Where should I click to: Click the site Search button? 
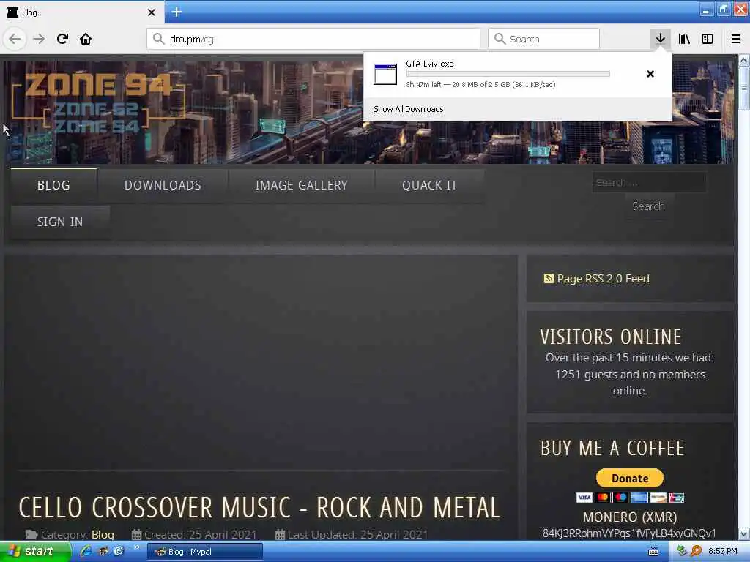(649, 206)
